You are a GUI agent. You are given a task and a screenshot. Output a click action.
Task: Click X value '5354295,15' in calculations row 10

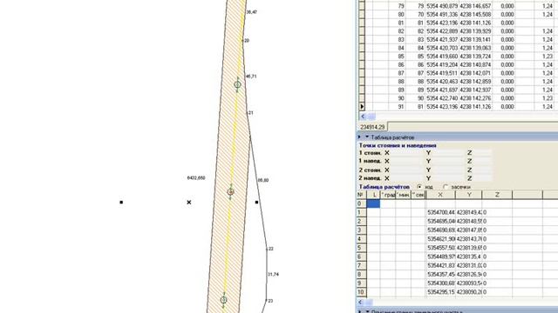coord(441,292)
